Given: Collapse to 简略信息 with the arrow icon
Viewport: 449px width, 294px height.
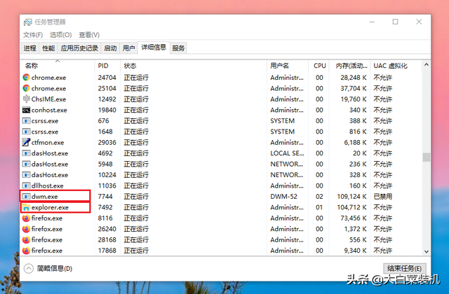Looking at the screenshot, I should point(29,268).
